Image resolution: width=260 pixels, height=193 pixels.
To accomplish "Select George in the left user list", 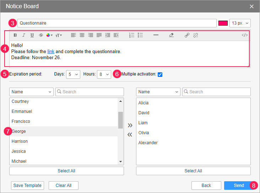I will (19, 131).
